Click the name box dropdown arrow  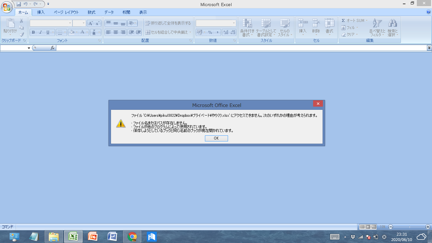pyautogui.click(x=29, y=48)
